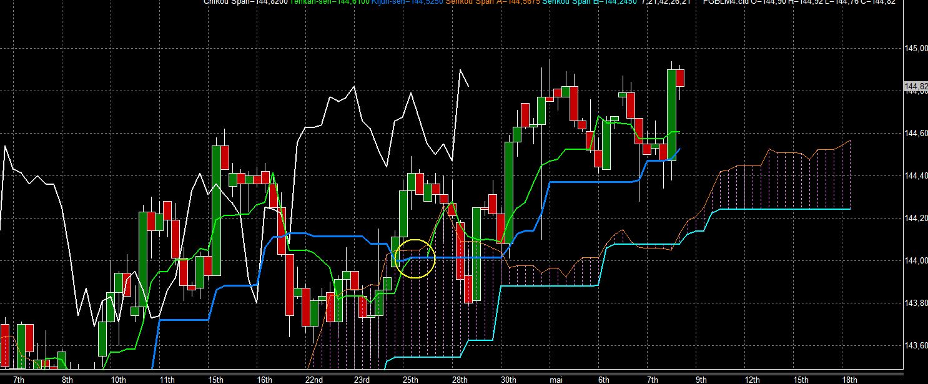Click the 28th date label
928x384 pixels.
(460, 380)
